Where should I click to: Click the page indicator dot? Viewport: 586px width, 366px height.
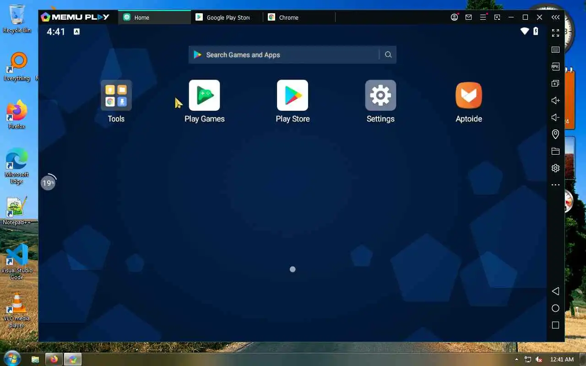[293, 269]
